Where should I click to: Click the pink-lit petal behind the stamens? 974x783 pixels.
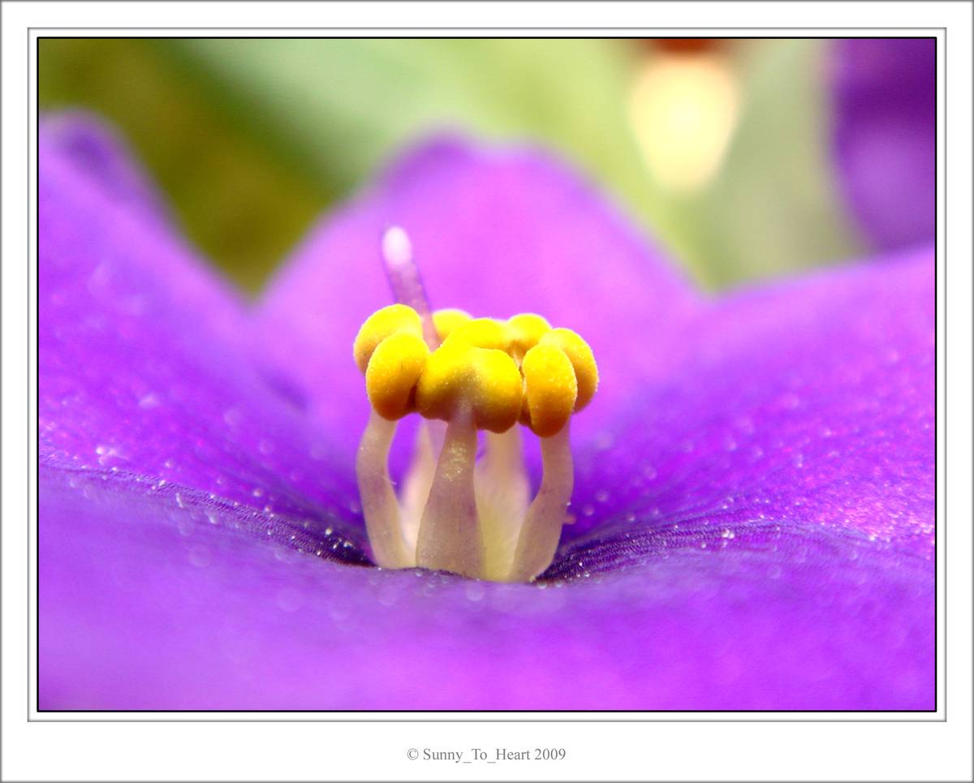(x=519, y=235)
